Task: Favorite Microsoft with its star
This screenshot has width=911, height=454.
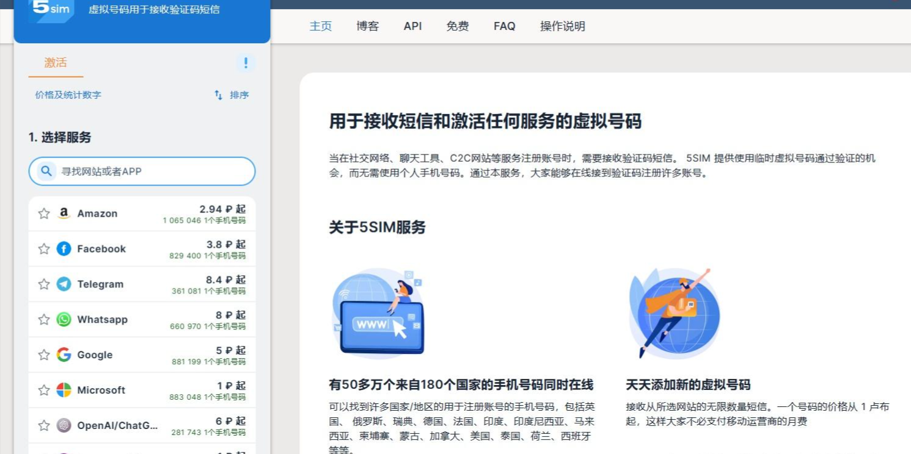Action: 44,390
